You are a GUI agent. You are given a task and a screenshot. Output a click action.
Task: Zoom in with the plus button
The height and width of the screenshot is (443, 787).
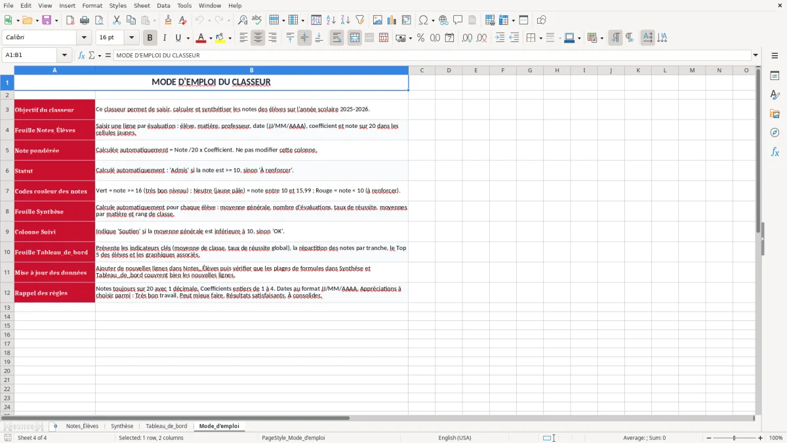tap(761, 438)
